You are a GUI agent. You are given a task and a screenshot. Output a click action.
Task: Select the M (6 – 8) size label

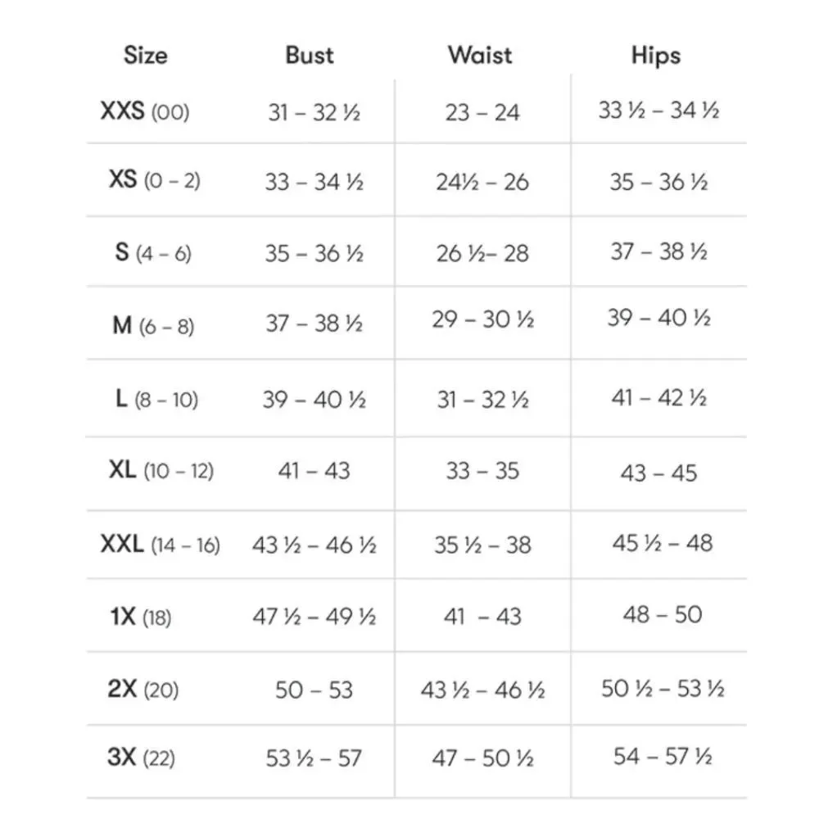pyautogui.click(x=153, y=326)
